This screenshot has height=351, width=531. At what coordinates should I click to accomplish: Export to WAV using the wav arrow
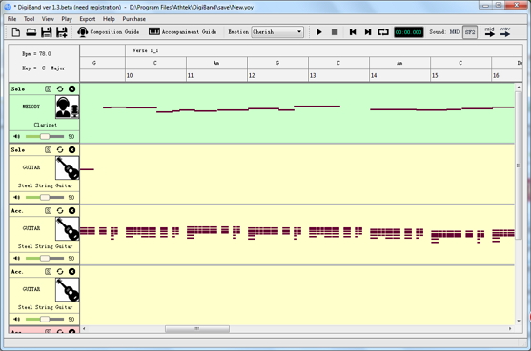505,31
